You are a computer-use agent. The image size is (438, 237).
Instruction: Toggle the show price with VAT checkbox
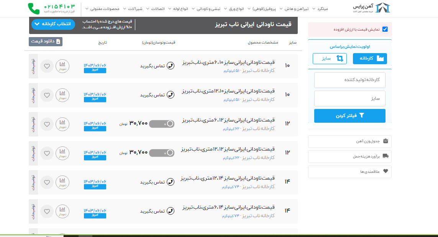[x=385, y=29]
